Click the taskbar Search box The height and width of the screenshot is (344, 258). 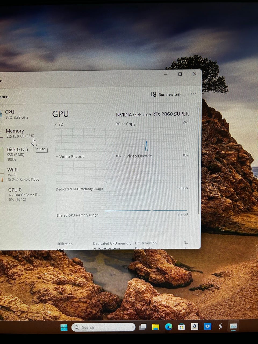coord(103,327)
